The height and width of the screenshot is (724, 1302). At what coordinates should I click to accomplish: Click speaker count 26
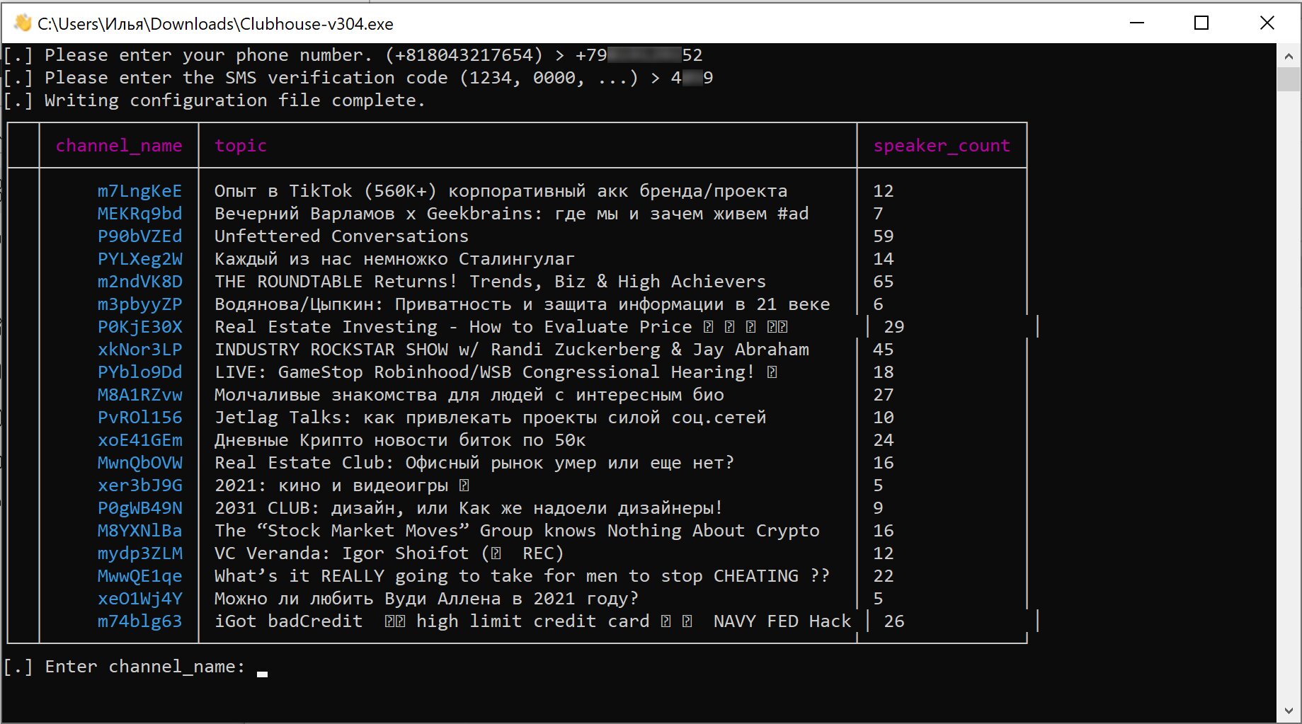click(894, 621)
